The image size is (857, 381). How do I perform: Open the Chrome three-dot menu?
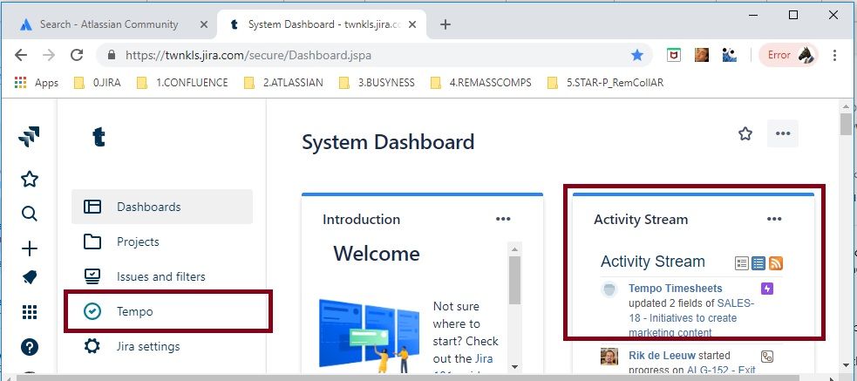(x=834, y=55)
